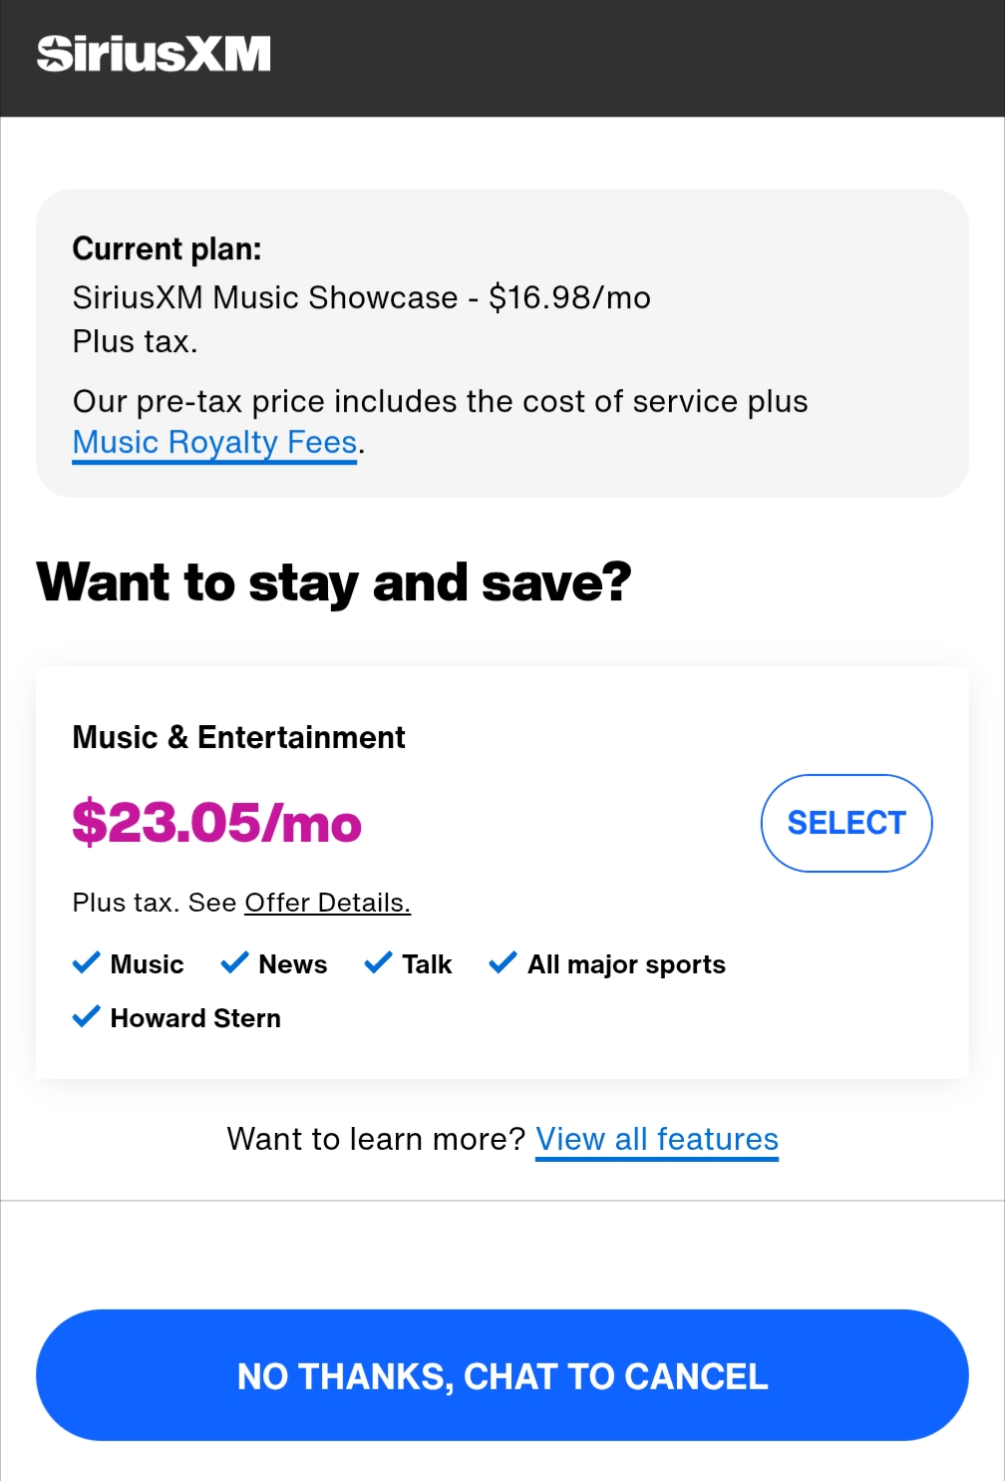Follow the View all features link

(x=657, y=1139)
